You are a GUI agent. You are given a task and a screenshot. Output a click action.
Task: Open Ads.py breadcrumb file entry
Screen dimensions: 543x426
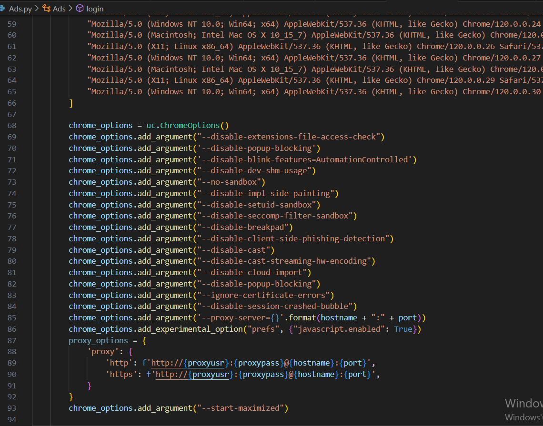pos(20,9)
